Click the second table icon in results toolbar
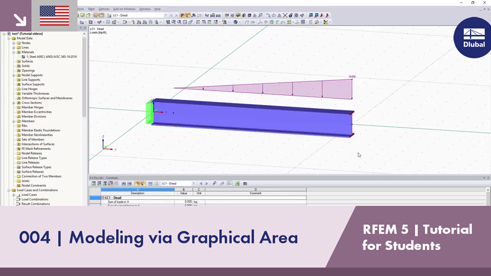 point(99,184)
